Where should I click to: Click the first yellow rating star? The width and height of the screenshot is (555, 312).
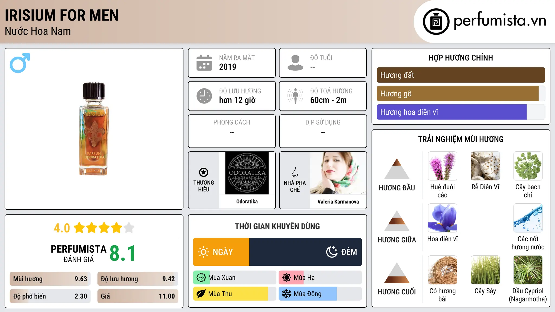tap(79, 228)
